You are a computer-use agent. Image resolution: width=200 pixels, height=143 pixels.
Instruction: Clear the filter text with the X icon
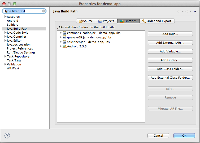click(x=44, y=11)
